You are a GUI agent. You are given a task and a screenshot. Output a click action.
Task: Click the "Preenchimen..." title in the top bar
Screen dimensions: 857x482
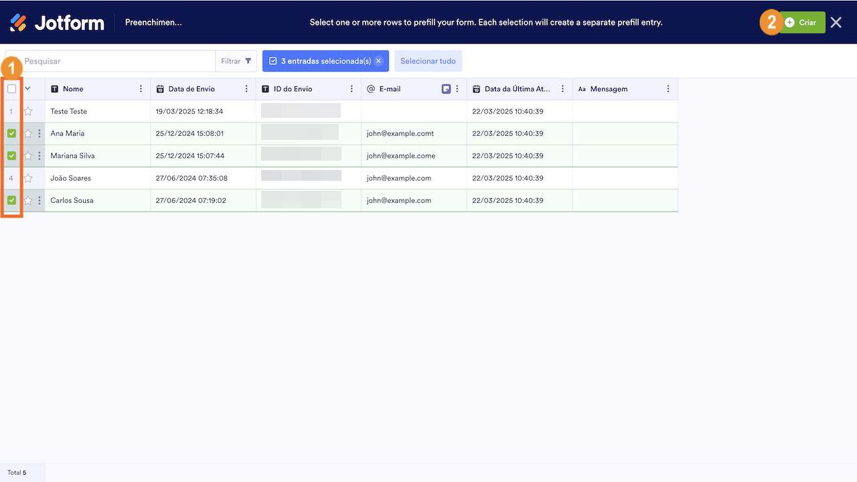(153, 22)
